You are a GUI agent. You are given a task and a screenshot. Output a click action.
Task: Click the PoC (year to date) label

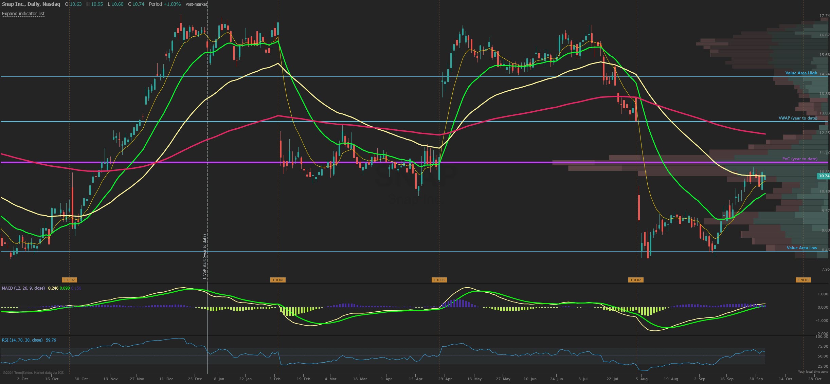[x=800, y=159]
